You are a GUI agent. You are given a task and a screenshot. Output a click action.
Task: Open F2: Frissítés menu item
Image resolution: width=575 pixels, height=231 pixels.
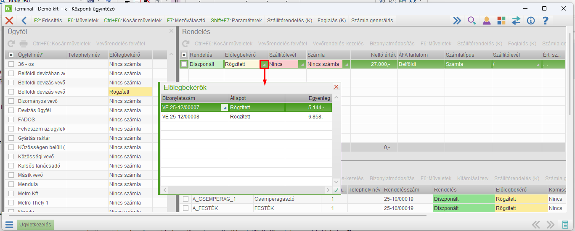click(48, 20)
